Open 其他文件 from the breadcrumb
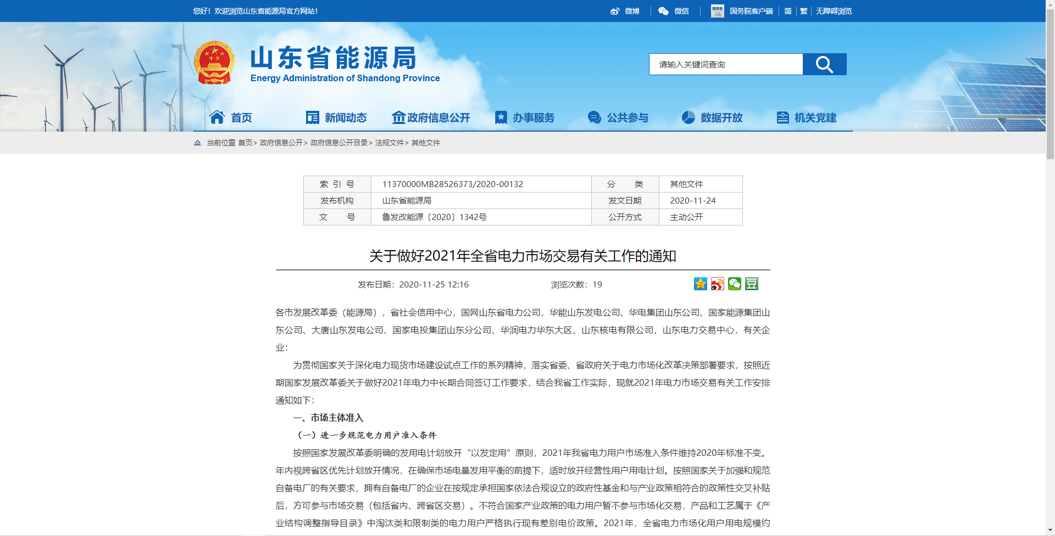 426,143
